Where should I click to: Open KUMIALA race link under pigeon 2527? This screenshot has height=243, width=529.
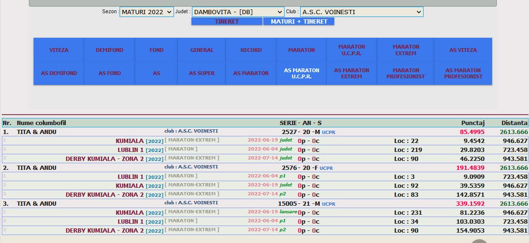point(130,141)
